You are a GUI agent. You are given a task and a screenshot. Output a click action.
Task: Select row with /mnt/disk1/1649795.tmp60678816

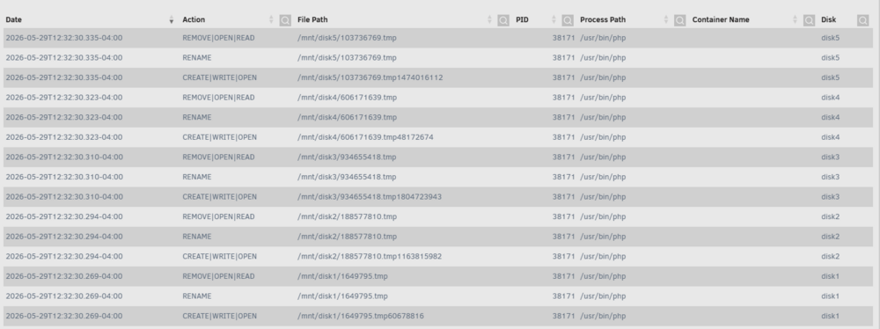(437, 316)
